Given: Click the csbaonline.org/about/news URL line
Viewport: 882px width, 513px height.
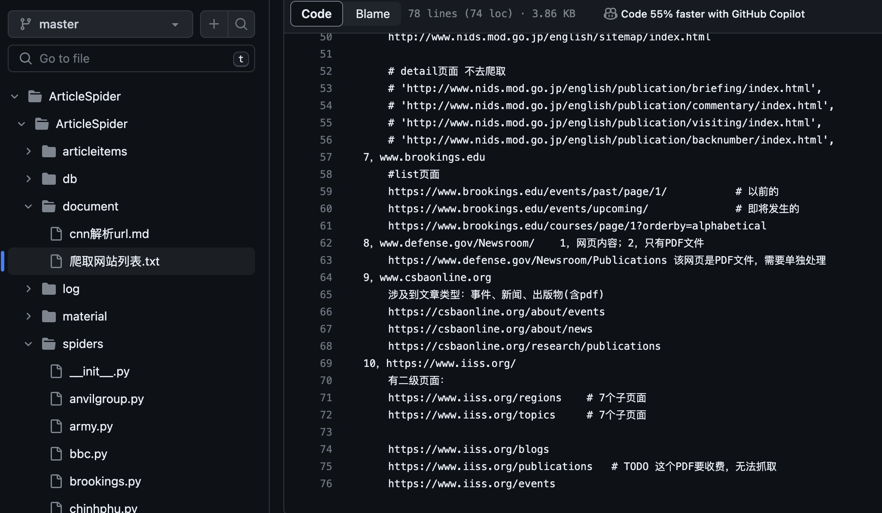Looking at the screenshot, I should pyautogui.click(x=490, y=329).
